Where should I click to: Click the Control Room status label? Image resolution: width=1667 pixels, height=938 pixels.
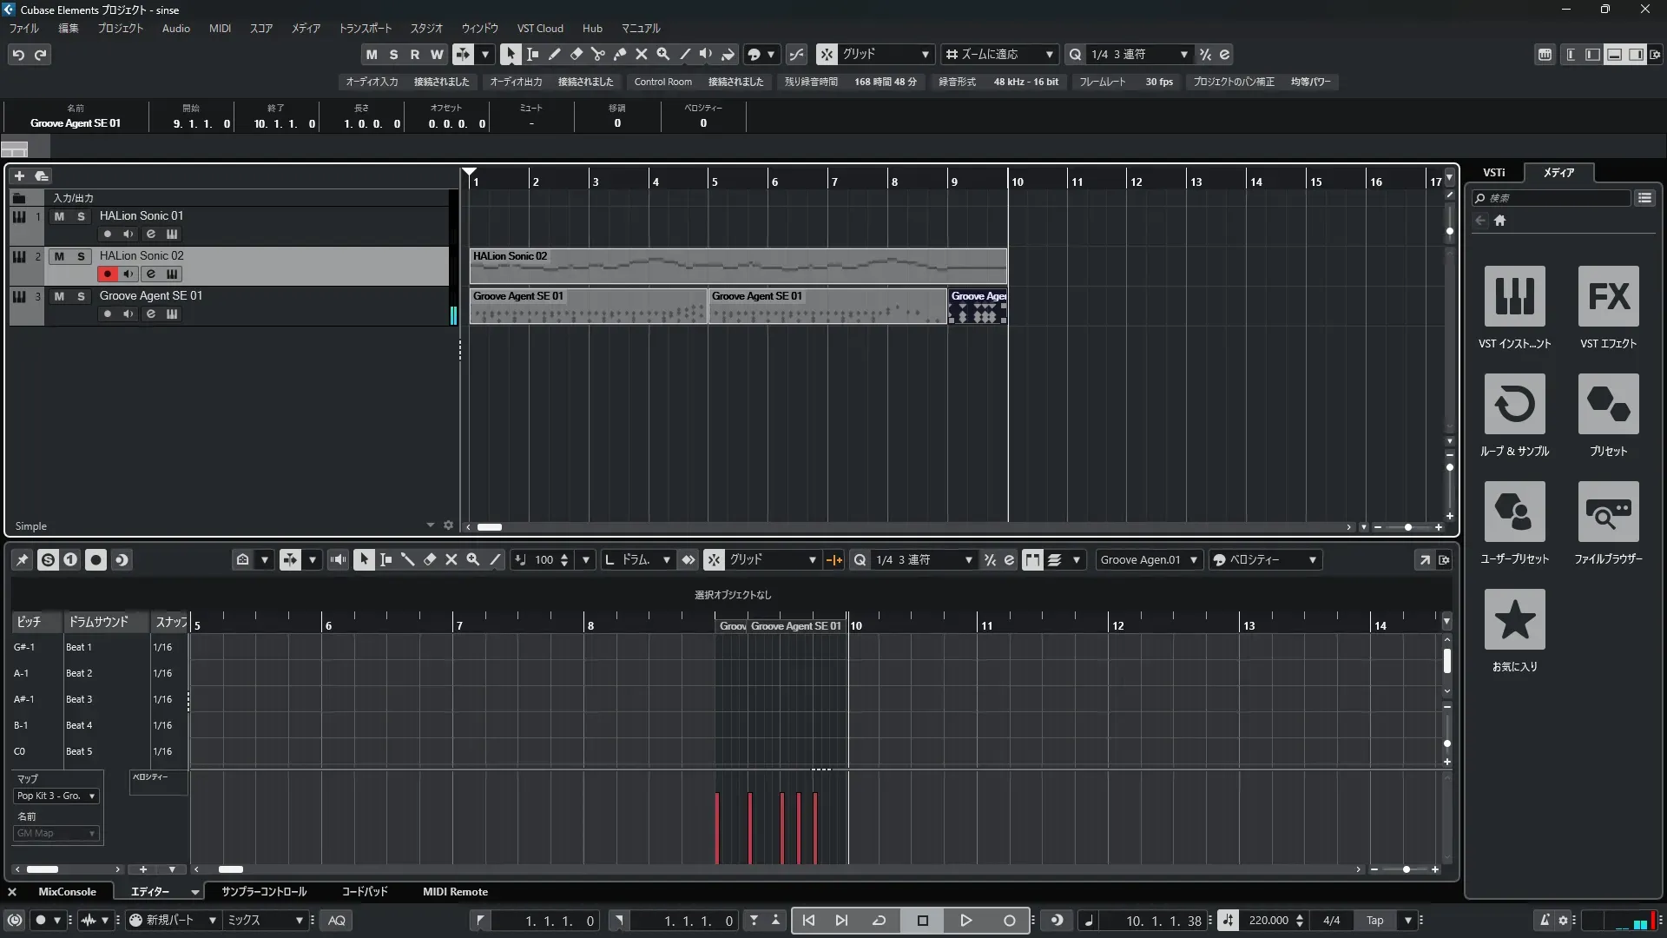point(662,82)
